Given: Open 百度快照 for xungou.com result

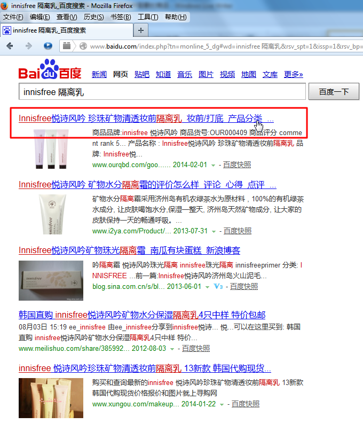Looking at the screenshot, I should point(246,404).
